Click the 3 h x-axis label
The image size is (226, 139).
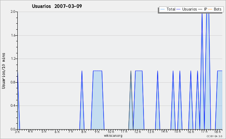click(x=17, y=131)
